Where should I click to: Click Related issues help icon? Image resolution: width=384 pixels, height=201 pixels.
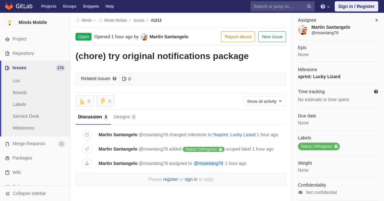click(x=115, y=78)
